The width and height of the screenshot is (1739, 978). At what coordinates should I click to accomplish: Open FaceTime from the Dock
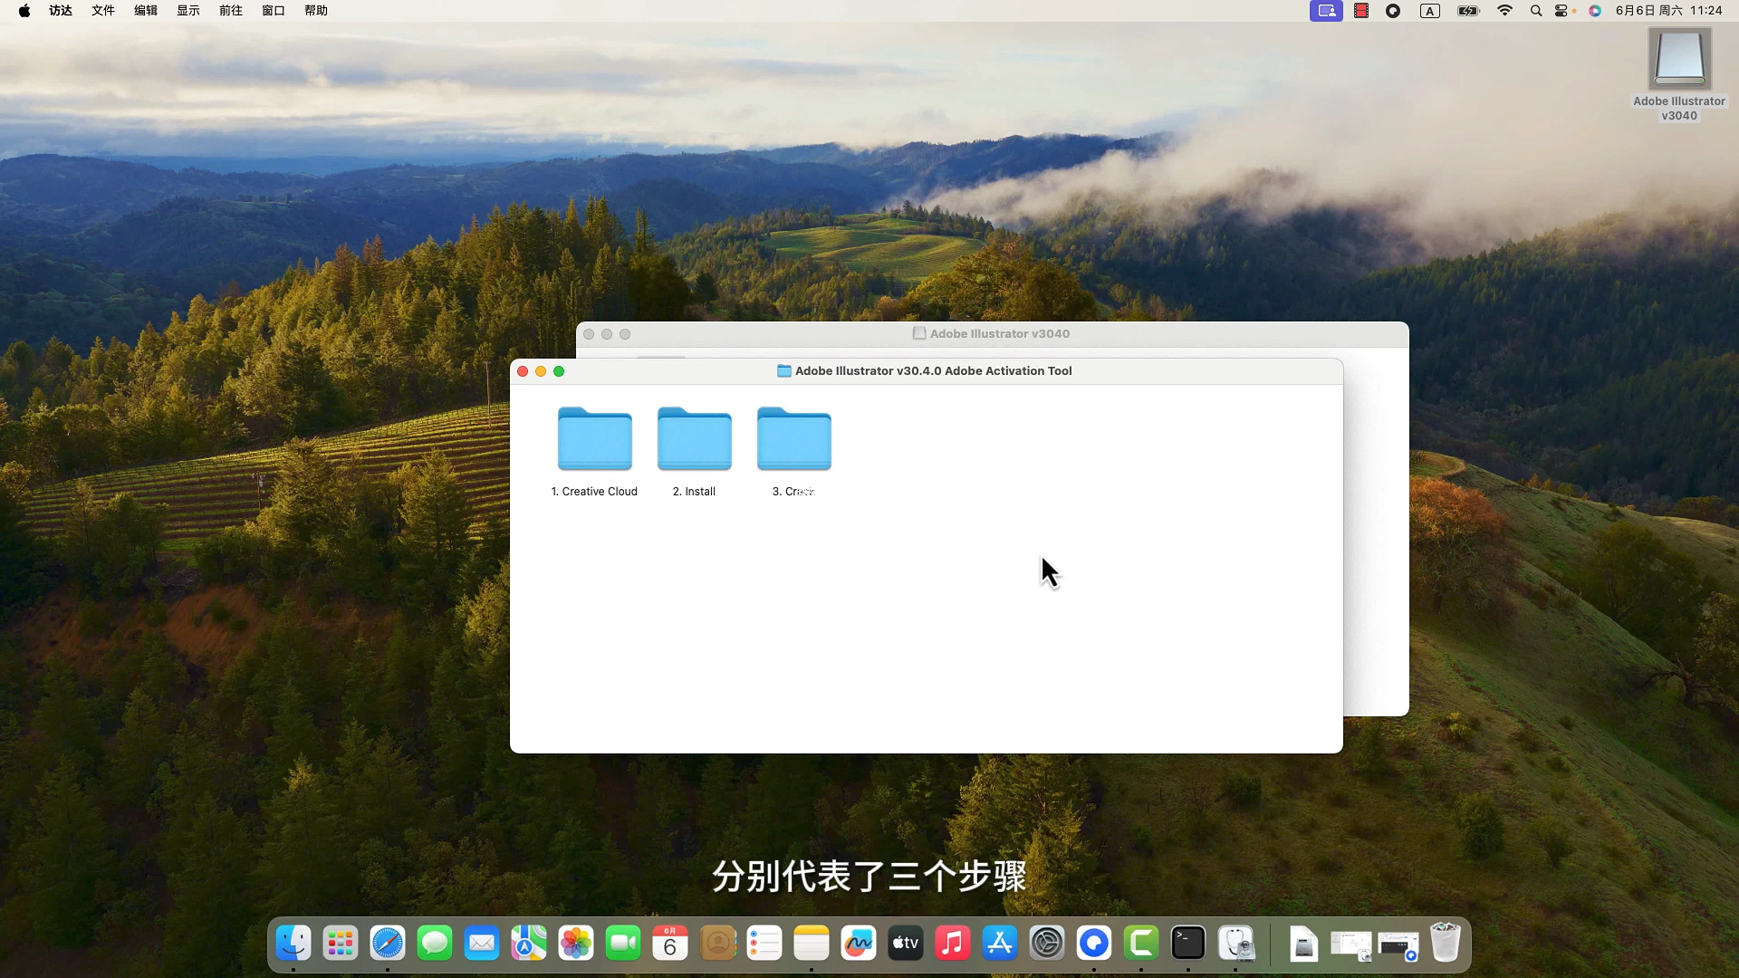pyautogui.click(x=623, y=944)
